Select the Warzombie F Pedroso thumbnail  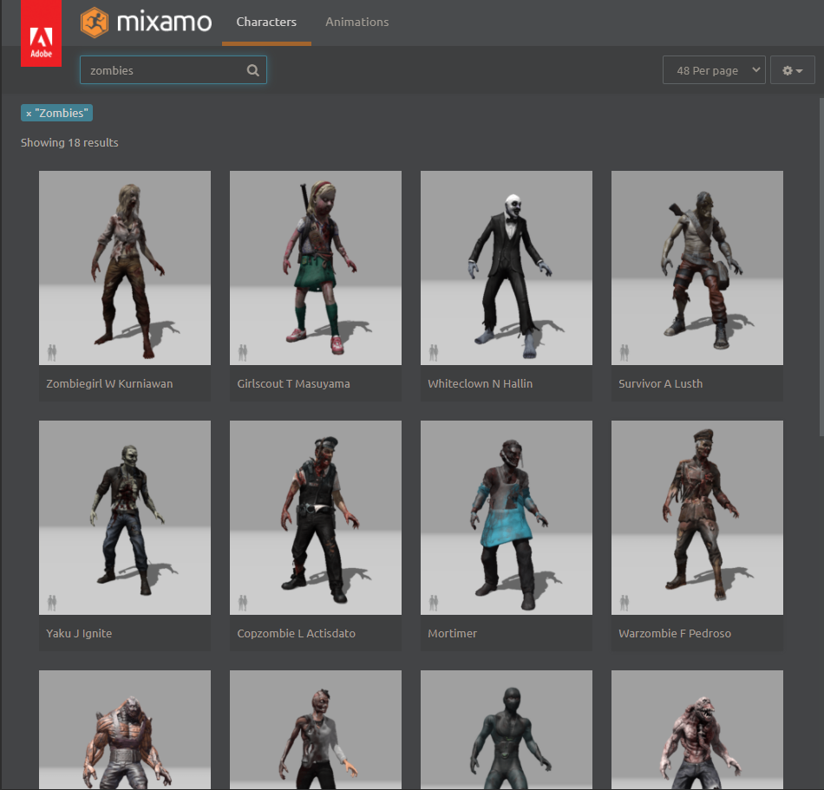(696, 518)
